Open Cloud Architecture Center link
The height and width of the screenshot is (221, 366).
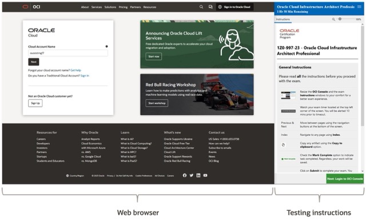coord(179,148)
